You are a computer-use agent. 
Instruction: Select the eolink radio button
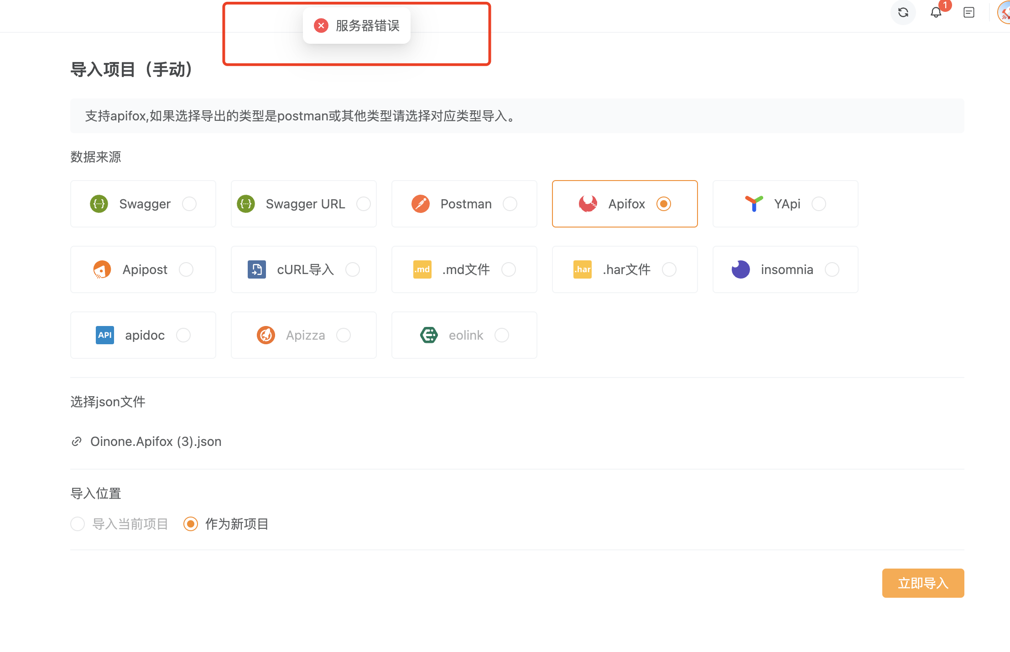pyautogui.click(x=502, y=335)
